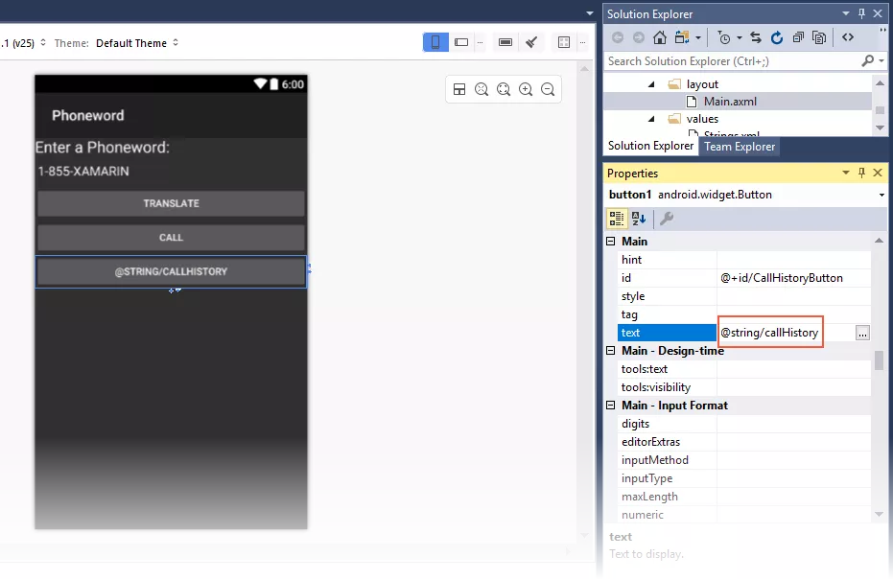
Task: Click the Solution Explorer Home icon
Action: (660, 37)
